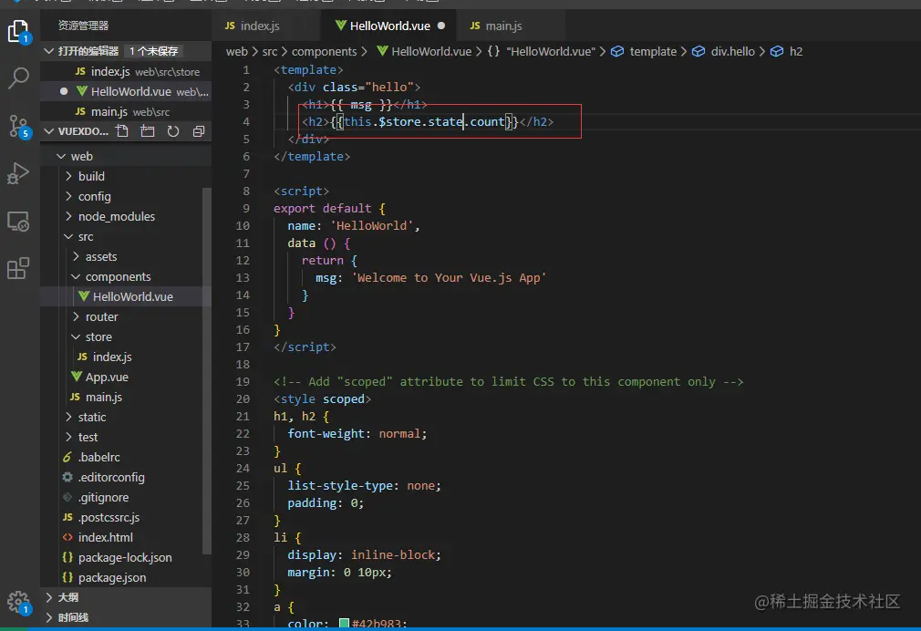
Task: Open the Explorer view in activity bar
Action: (18, 31)
